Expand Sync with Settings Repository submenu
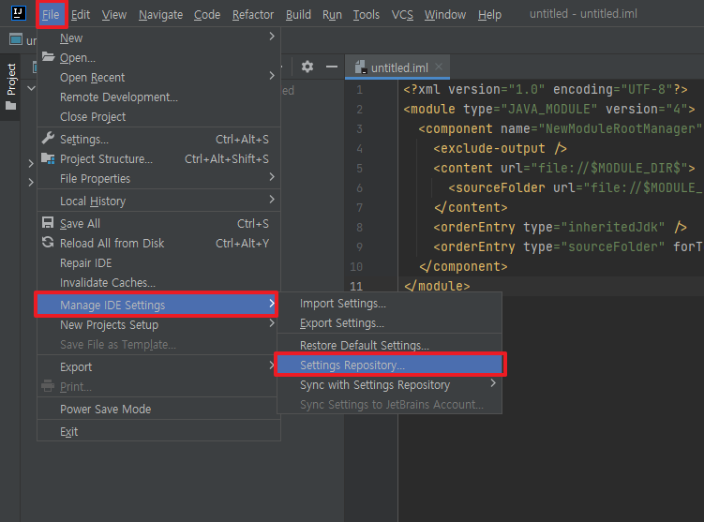Viewport: 704px width, 522px height. [493, 383]
